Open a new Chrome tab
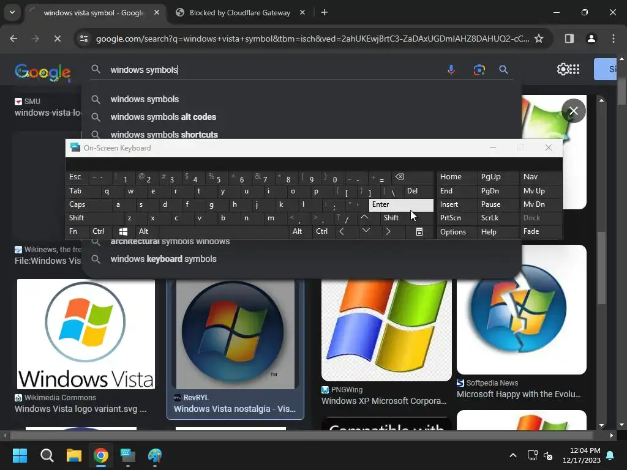Image resolution: width=627 pixels, height=470 pixels. (x=325, y=12)
